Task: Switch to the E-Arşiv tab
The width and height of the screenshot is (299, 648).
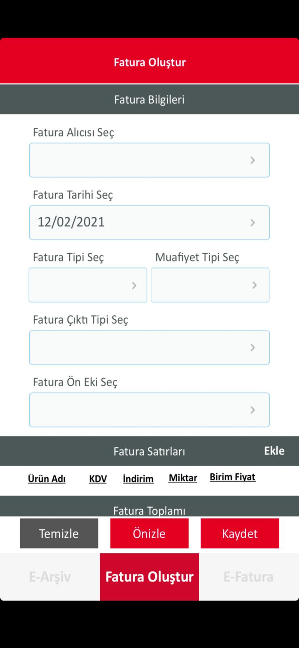Action: tap(50, 577)
